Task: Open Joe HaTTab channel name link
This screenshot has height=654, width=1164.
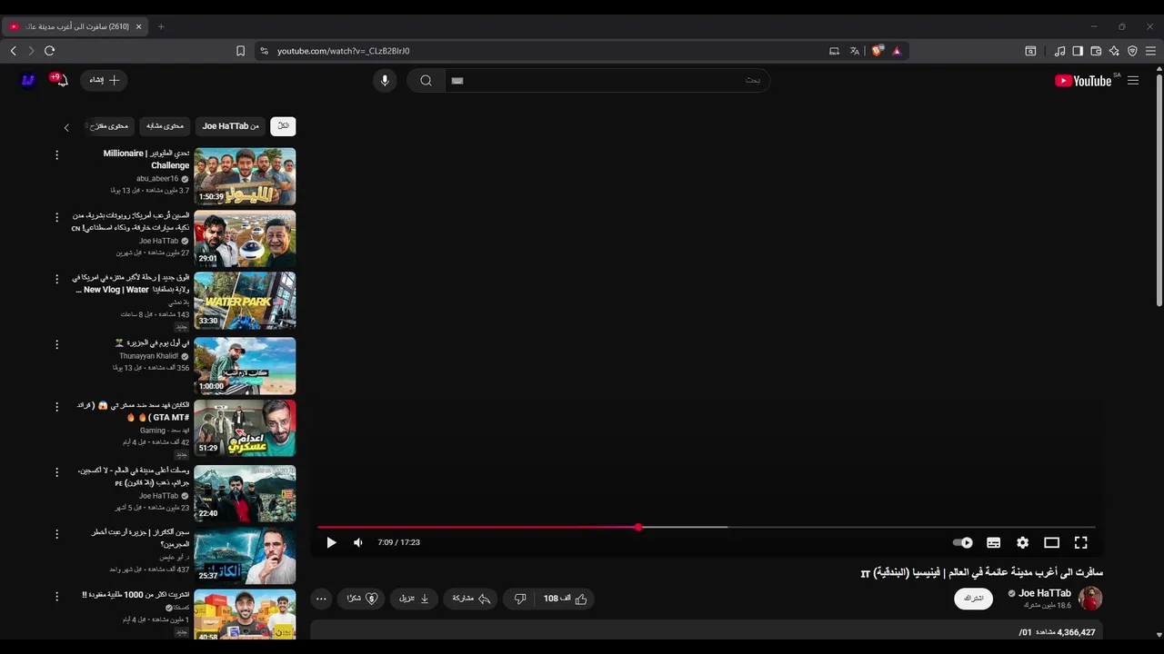Action: (x=1044, y=593)
